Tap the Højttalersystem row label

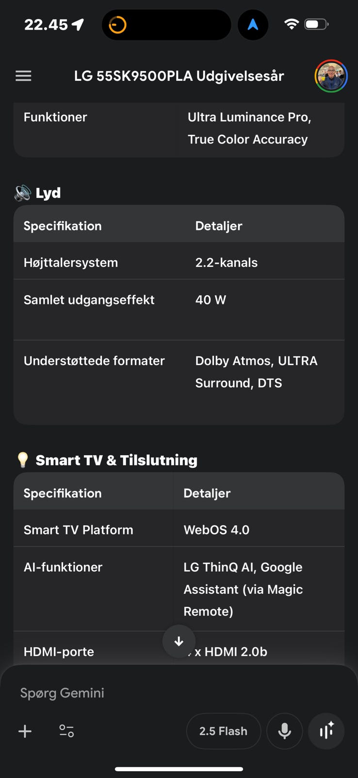click(71, 263)
